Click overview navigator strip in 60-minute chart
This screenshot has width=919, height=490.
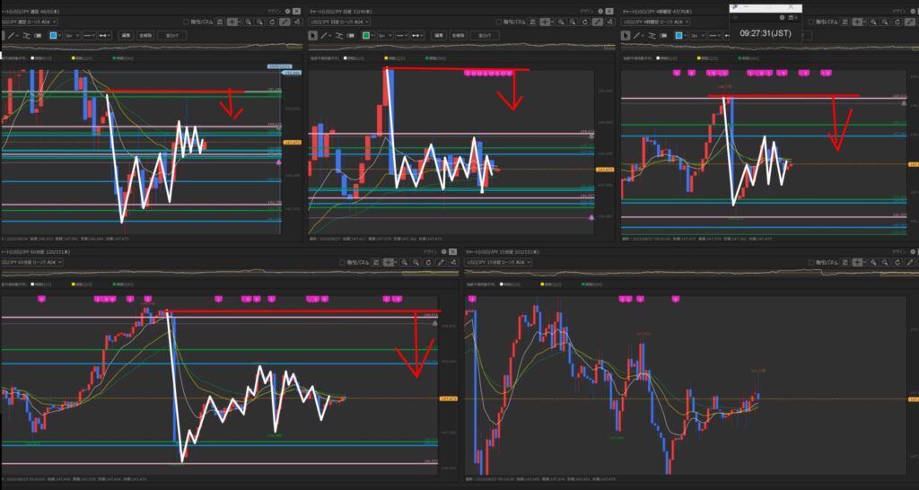coord(230,271)
